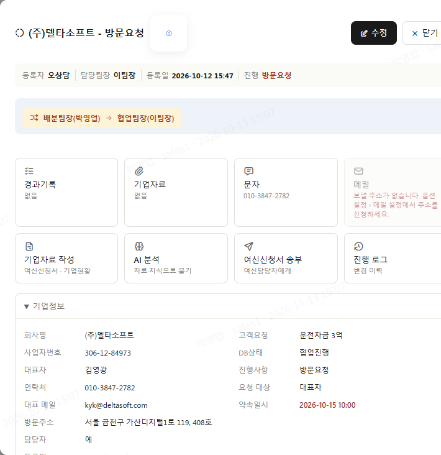Click the checklist icon on 경과기록 card
Screen dimensions: 441x455
29,171
